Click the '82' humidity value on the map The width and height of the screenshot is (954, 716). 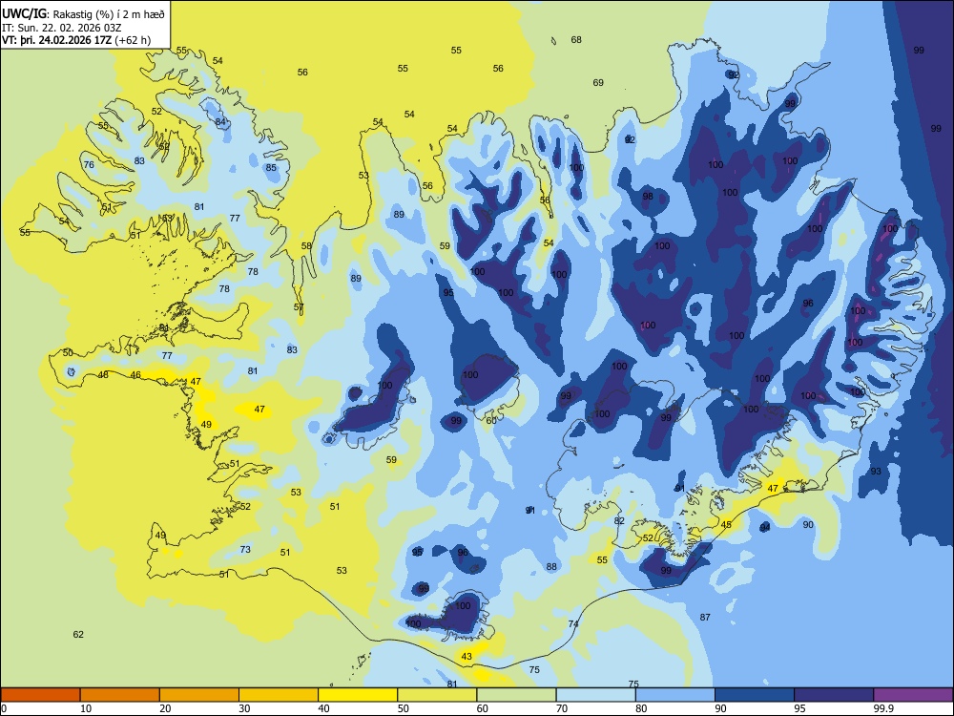619,520
